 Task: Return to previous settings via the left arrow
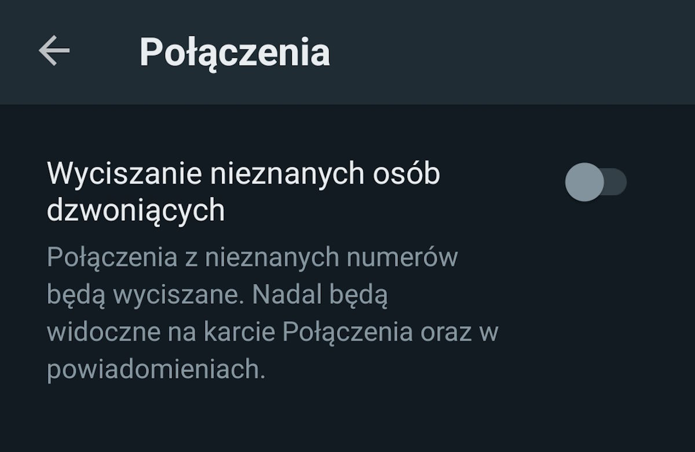54,51
